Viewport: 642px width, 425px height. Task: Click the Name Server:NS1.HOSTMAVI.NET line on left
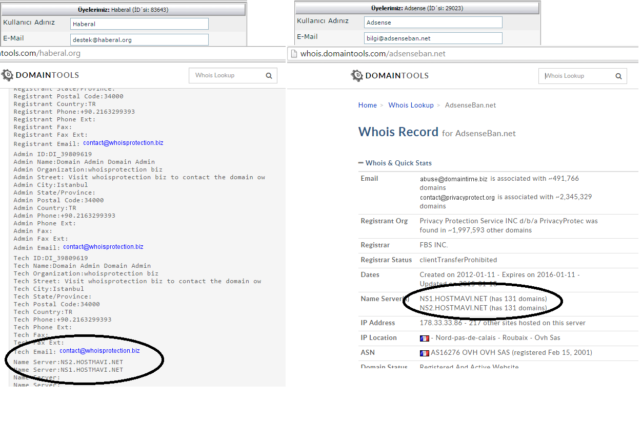click(68, 369)
